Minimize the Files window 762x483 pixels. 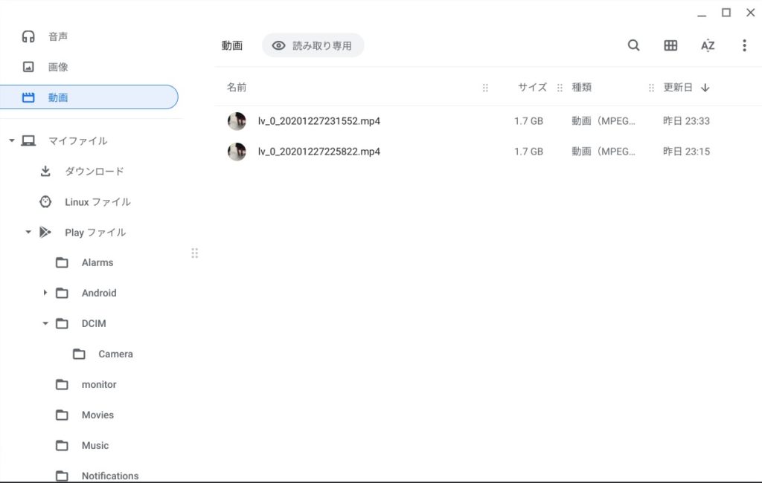[701, 15]
